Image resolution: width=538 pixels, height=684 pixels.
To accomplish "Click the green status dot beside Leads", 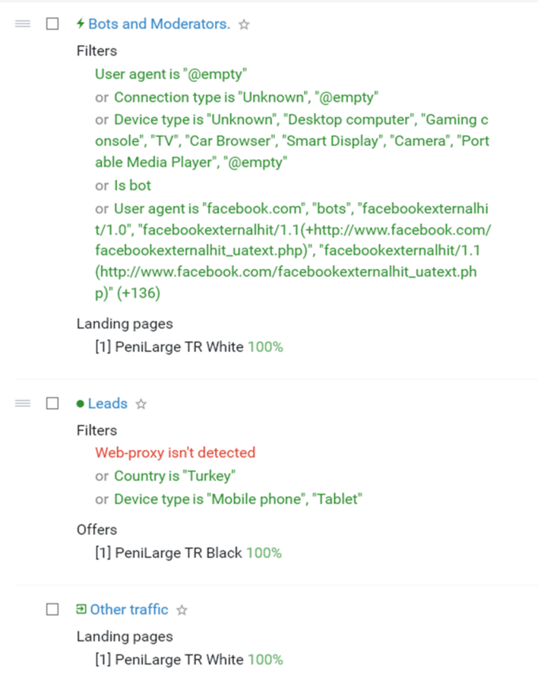I will (80, 404).
